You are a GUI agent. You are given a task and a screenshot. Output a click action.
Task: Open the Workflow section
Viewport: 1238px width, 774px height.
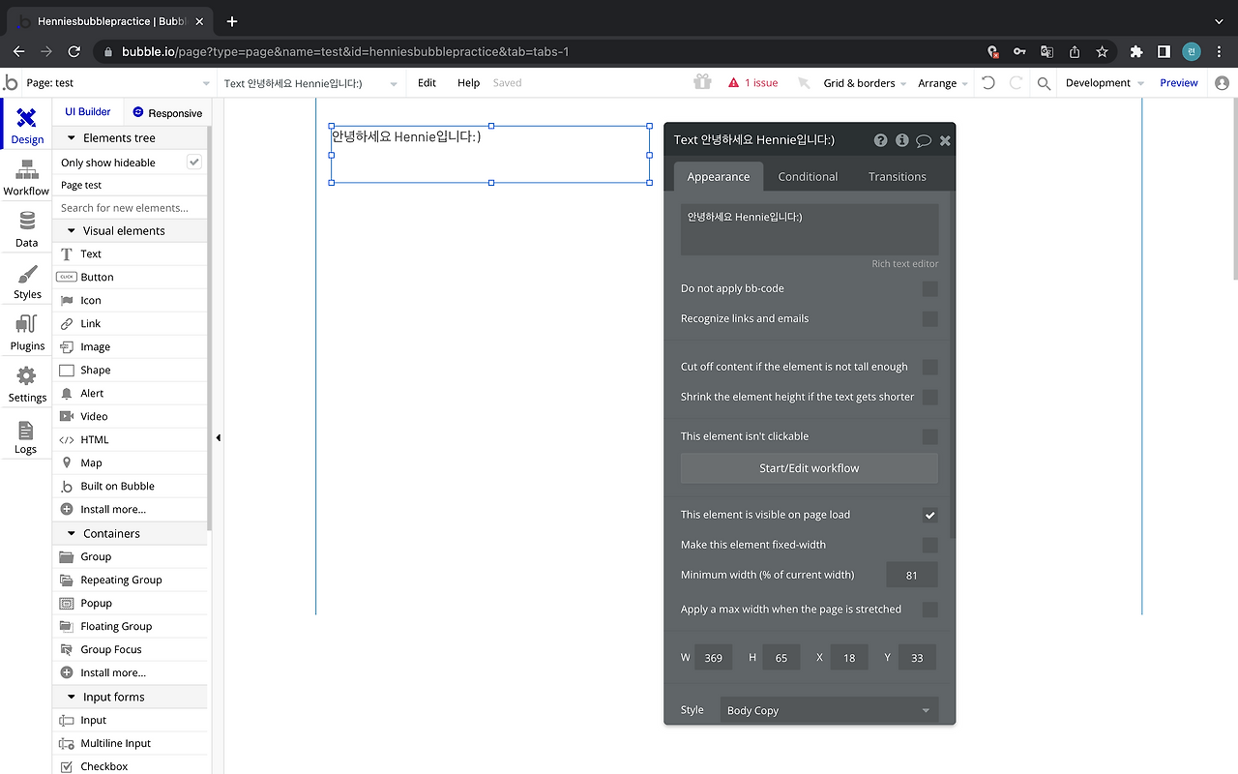pyautogui.click(x=26, y=178)
